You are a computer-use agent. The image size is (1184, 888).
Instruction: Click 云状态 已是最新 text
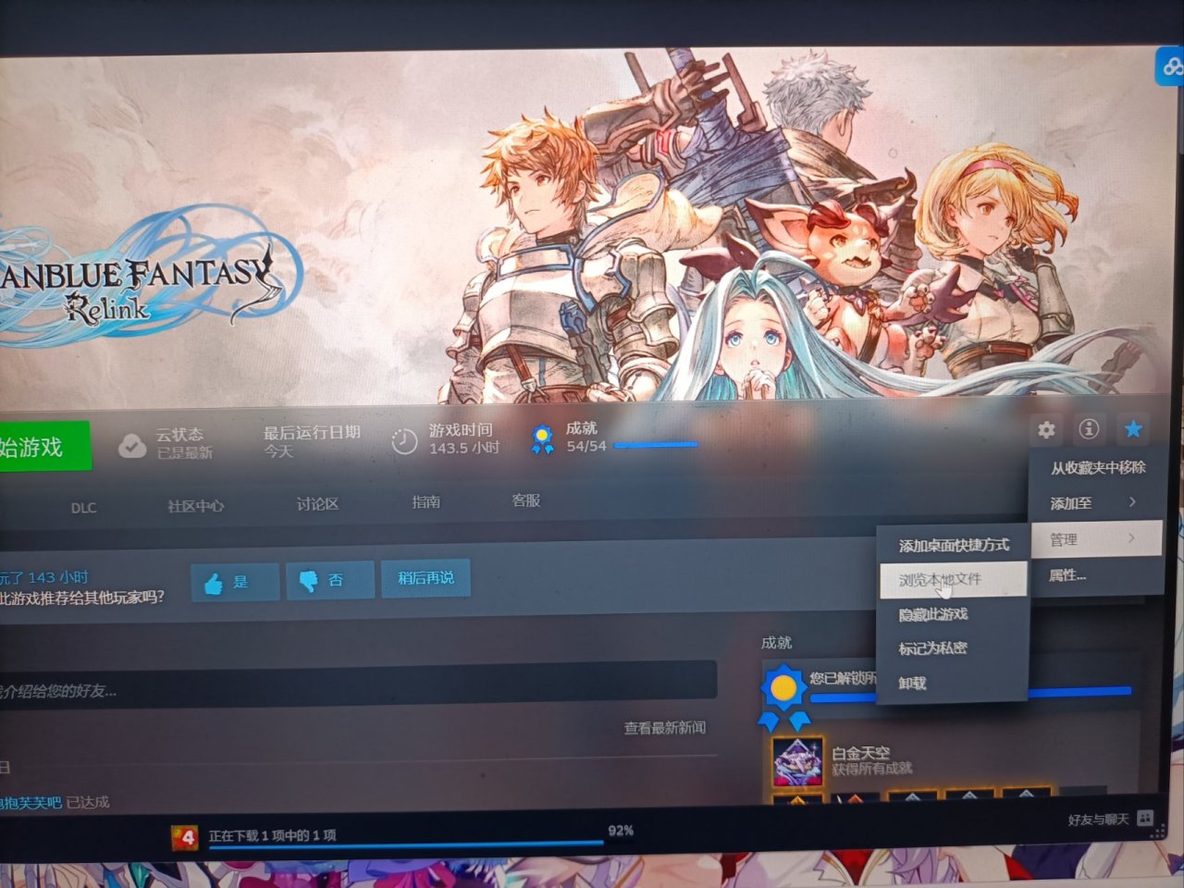184,443
